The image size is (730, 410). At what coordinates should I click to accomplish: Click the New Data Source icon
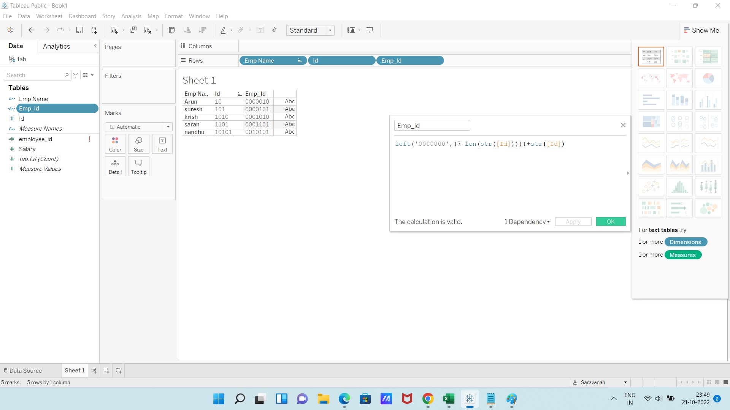[94, 30]
